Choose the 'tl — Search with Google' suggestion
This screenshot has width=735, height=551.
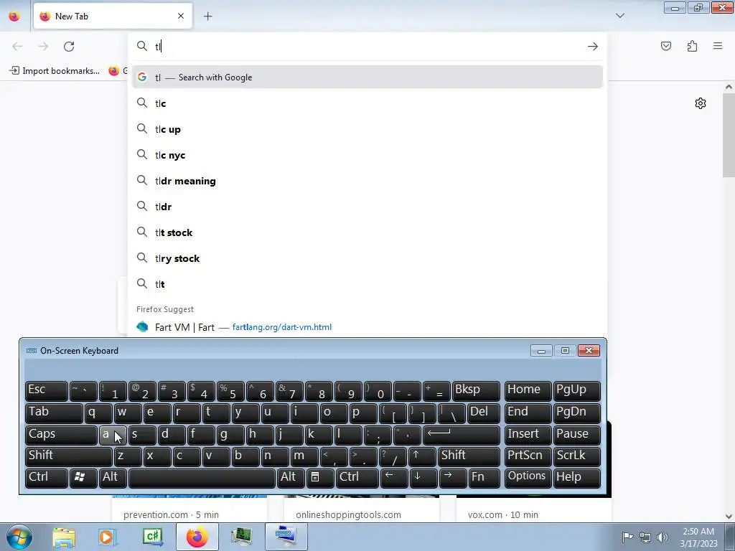367,77
